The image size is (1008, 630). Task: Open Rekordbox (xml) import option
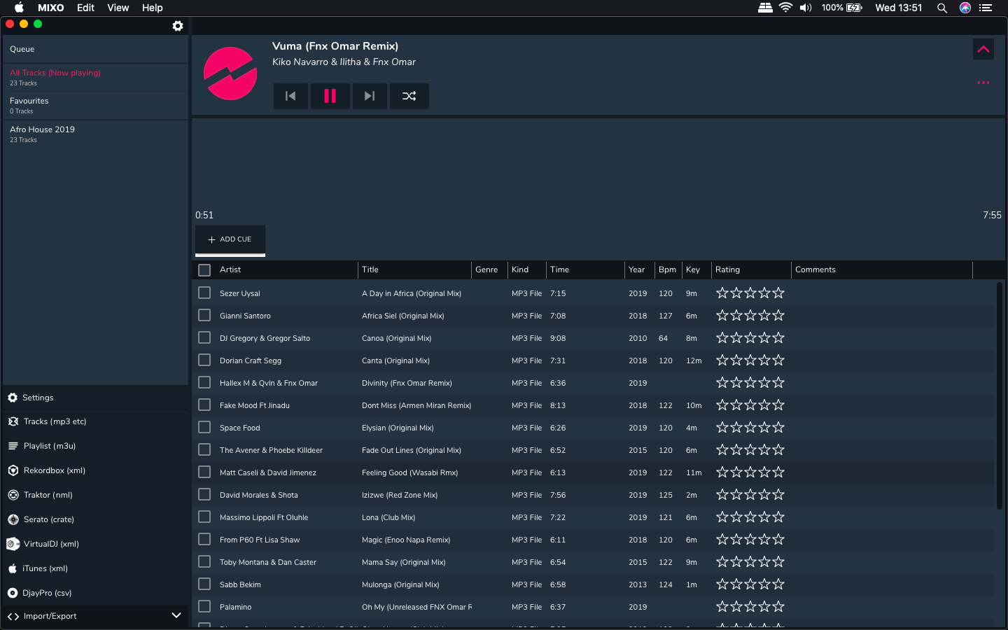click(x=54, y=470)
